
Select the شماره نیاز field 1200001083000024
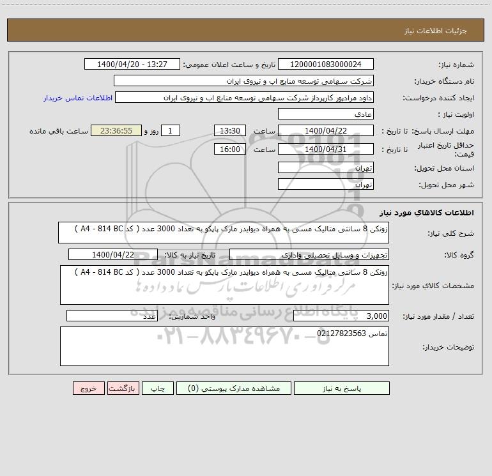coord(326,64)
